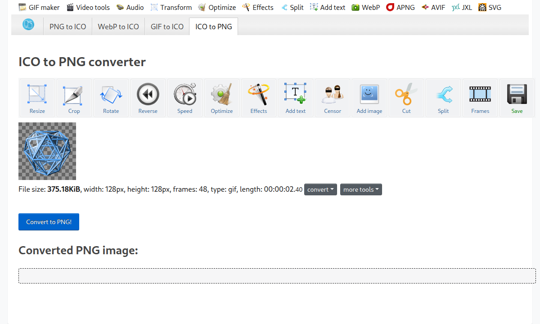This screenshot has height=324, width=540.
Task: Open Audio in top menu
Action: (x=130, y=7)
